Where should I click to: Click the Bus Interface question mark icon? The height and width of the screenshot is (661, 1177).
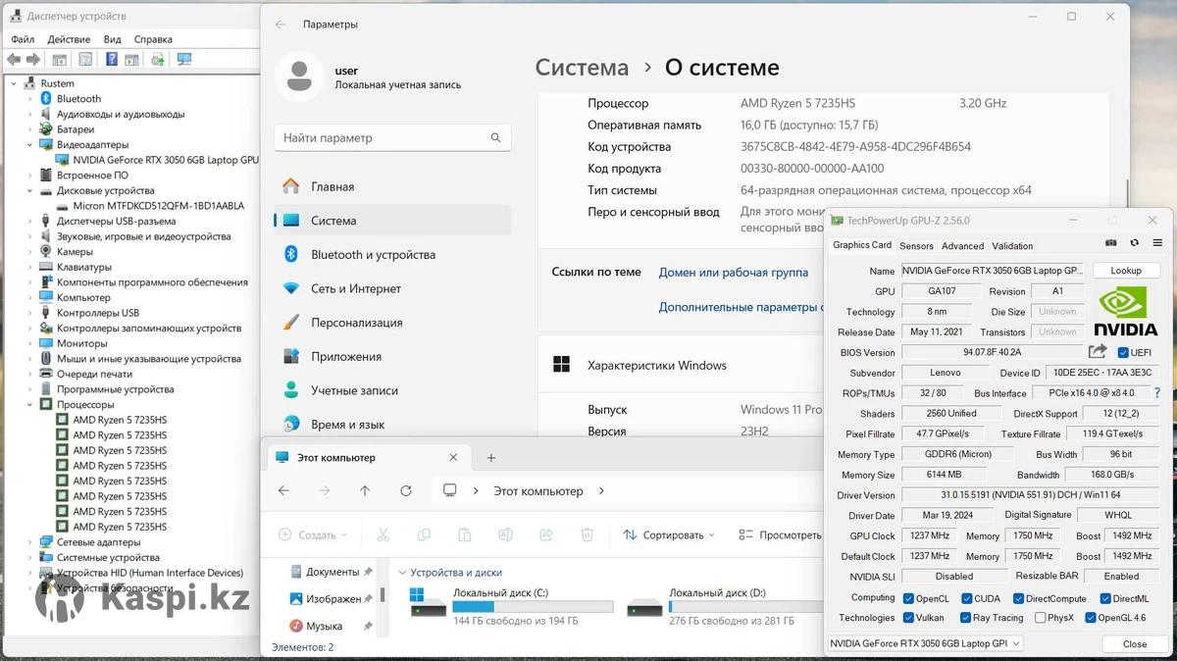pos(1157,393)
